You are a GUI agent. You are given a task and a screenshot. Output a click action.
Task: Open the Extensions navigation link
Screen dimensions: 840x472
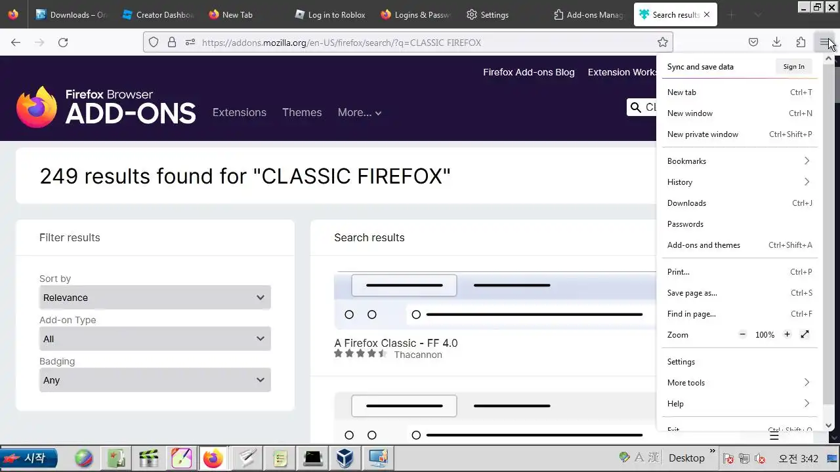[239, 112]
